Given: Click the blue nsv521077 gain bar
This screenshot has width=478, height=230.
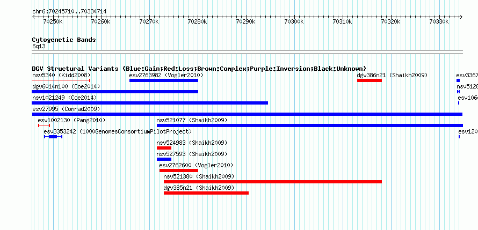Looking at the screenshot, I should pyautogui.click(x=310, y=125).
